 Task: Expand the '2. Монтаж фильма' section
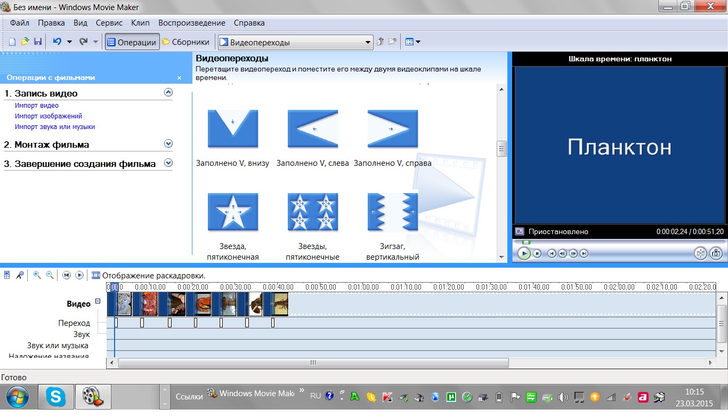(168, 143)
